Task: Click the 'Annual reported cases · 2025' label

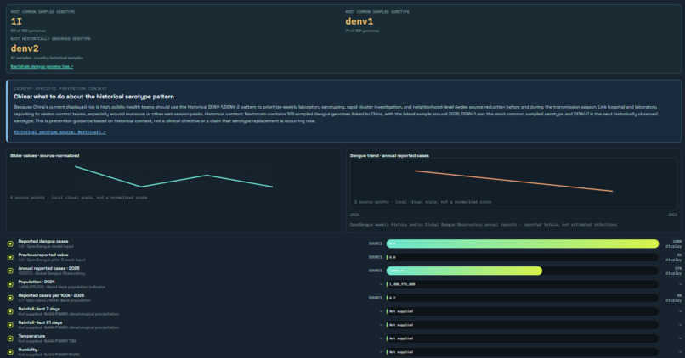Action: click(x=49, y=268)
